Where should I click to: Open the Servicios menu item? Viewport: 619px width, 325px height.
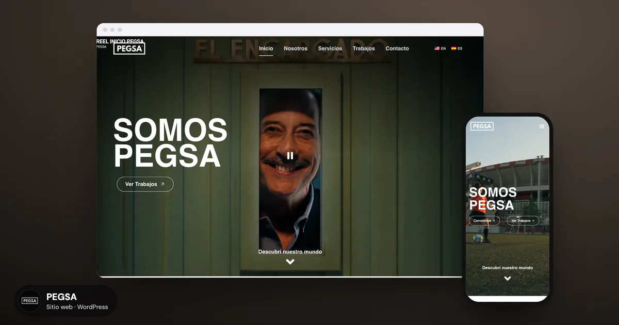click(x=330, y=48)
